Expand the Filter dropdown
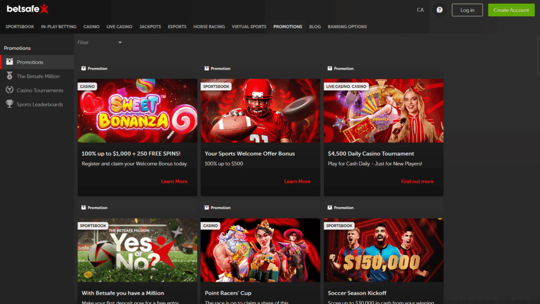540x304 pixels. pos(100,42)
